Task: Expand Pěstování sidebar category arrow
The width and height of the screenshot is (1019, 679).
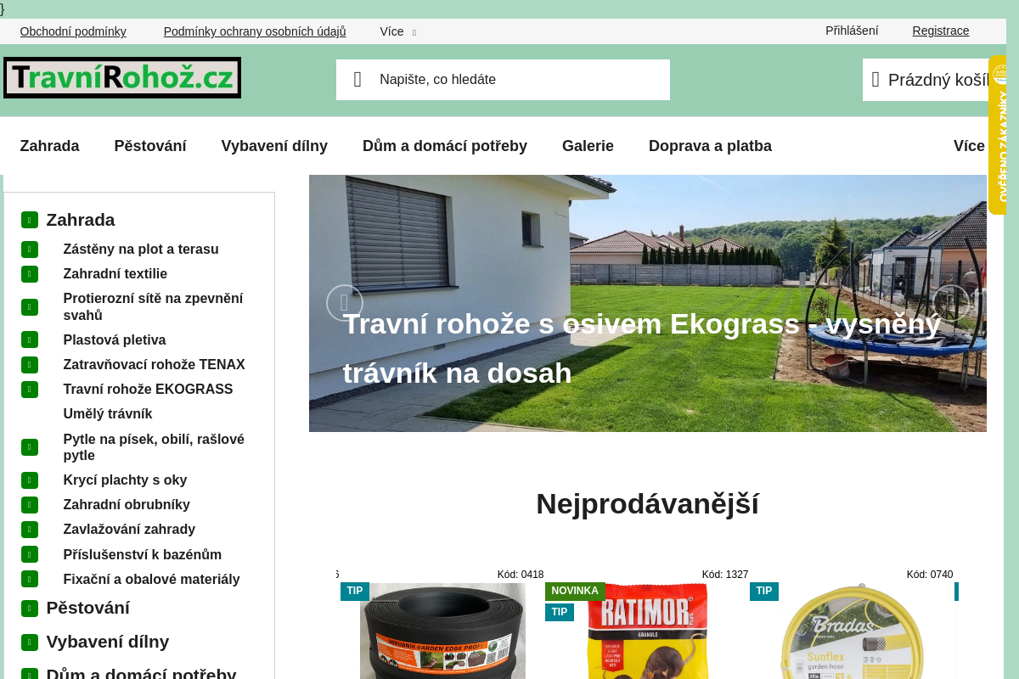Action: pos(30,609)
